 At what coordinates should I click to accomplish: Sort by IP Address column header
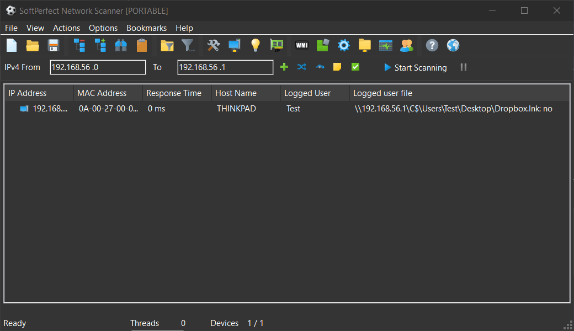click(39, 93)
